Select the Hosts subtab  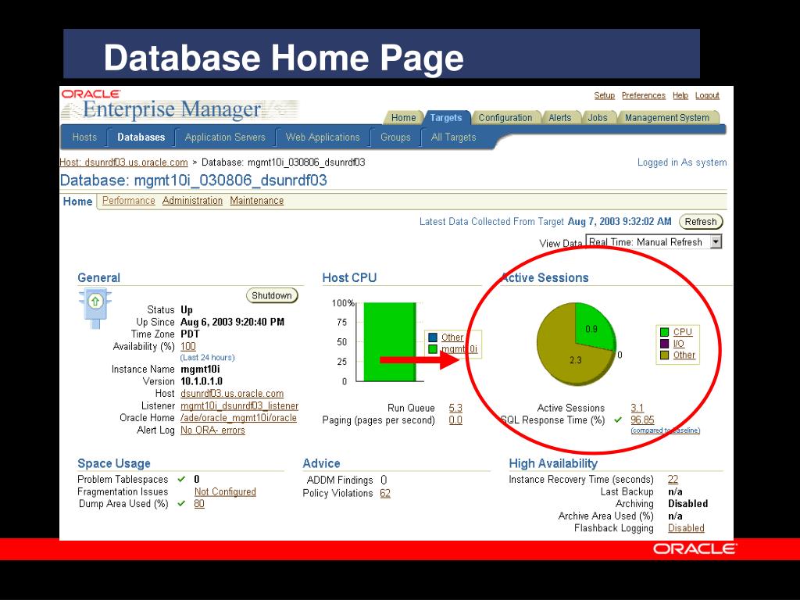(84, 137)
